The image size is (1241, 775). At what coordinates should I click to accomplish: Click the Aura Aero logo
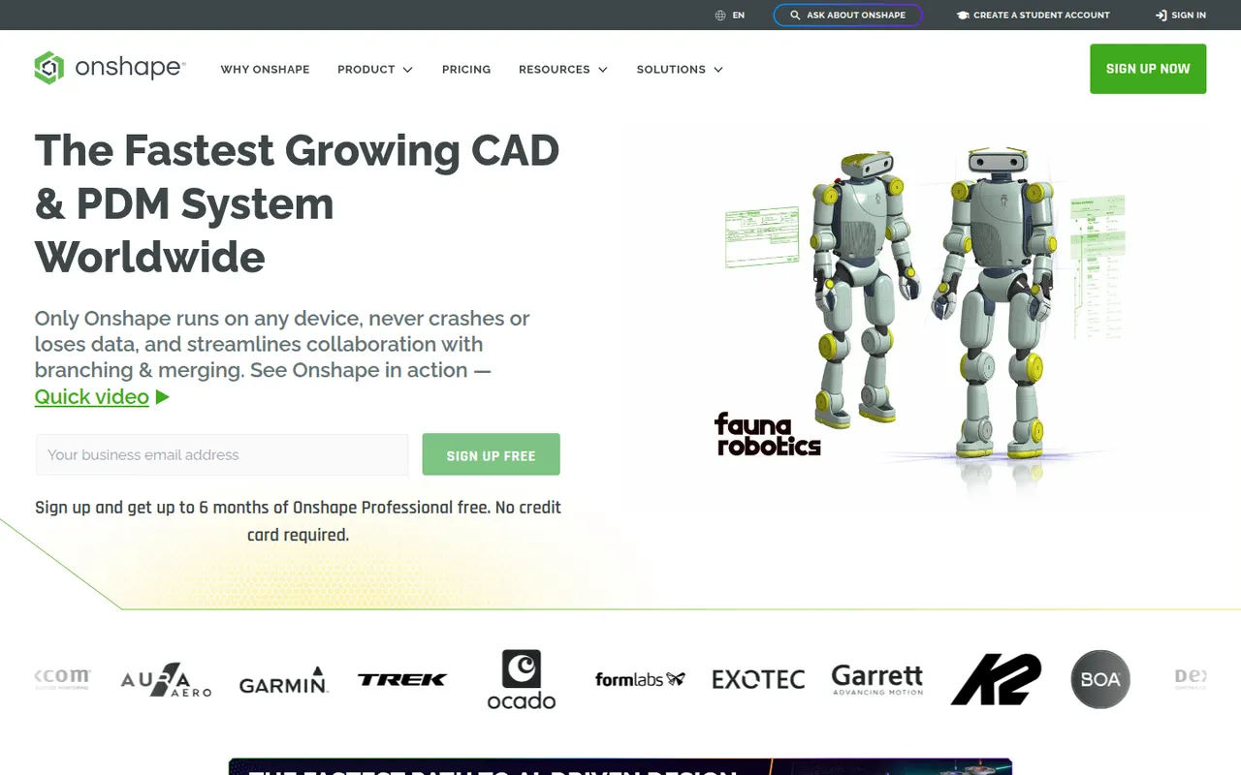166,680
